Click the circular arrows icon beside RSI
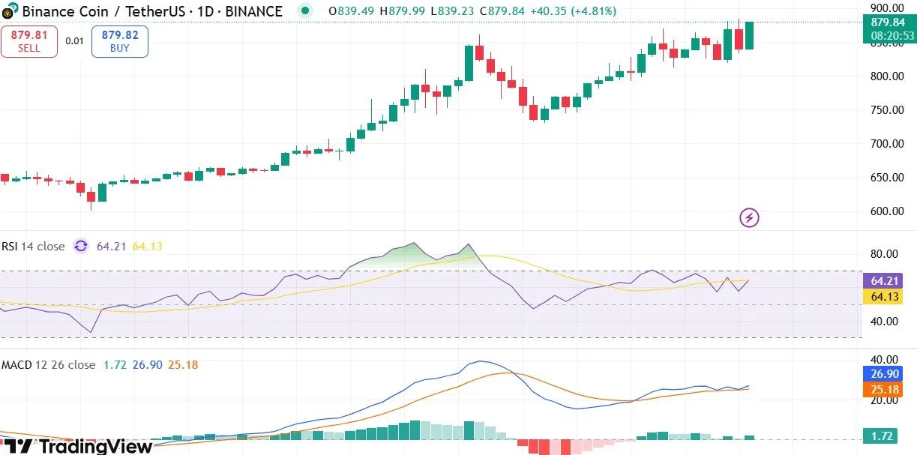 (81, 246)
